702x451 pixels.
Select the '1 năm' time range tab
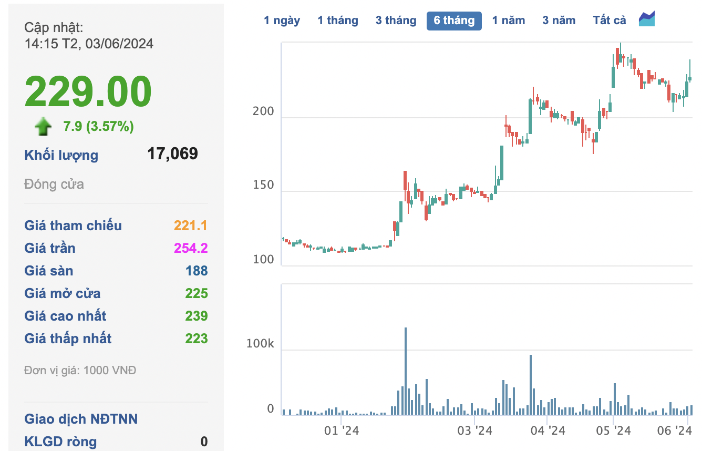(509, 20)
